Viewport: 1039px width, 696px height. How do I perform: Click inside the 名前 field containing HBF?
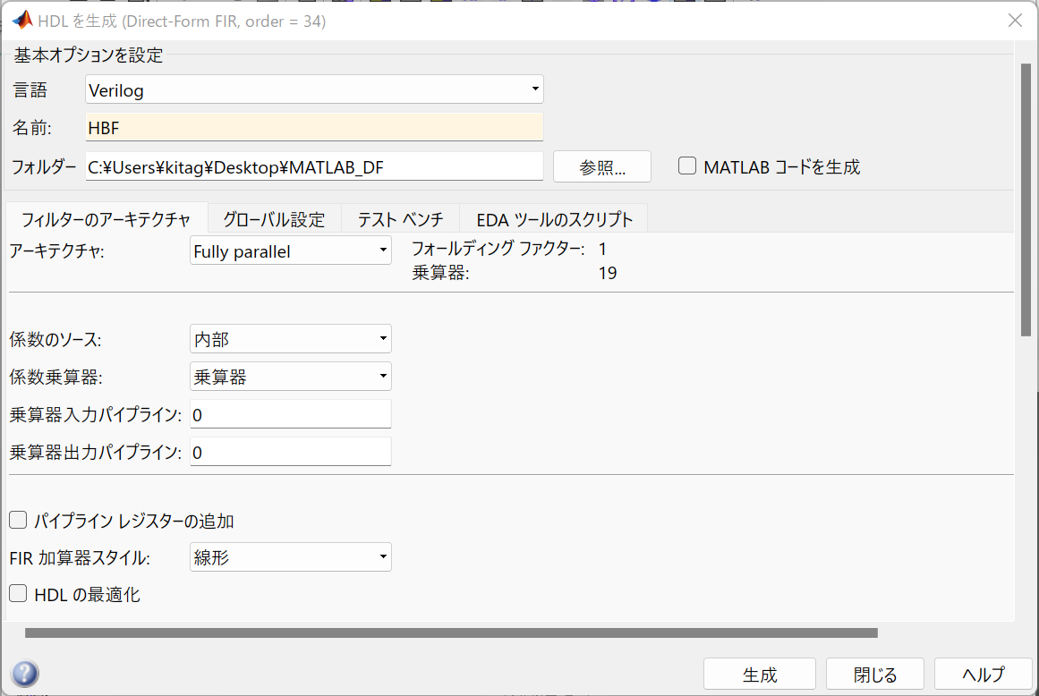[x=313, y=127]
